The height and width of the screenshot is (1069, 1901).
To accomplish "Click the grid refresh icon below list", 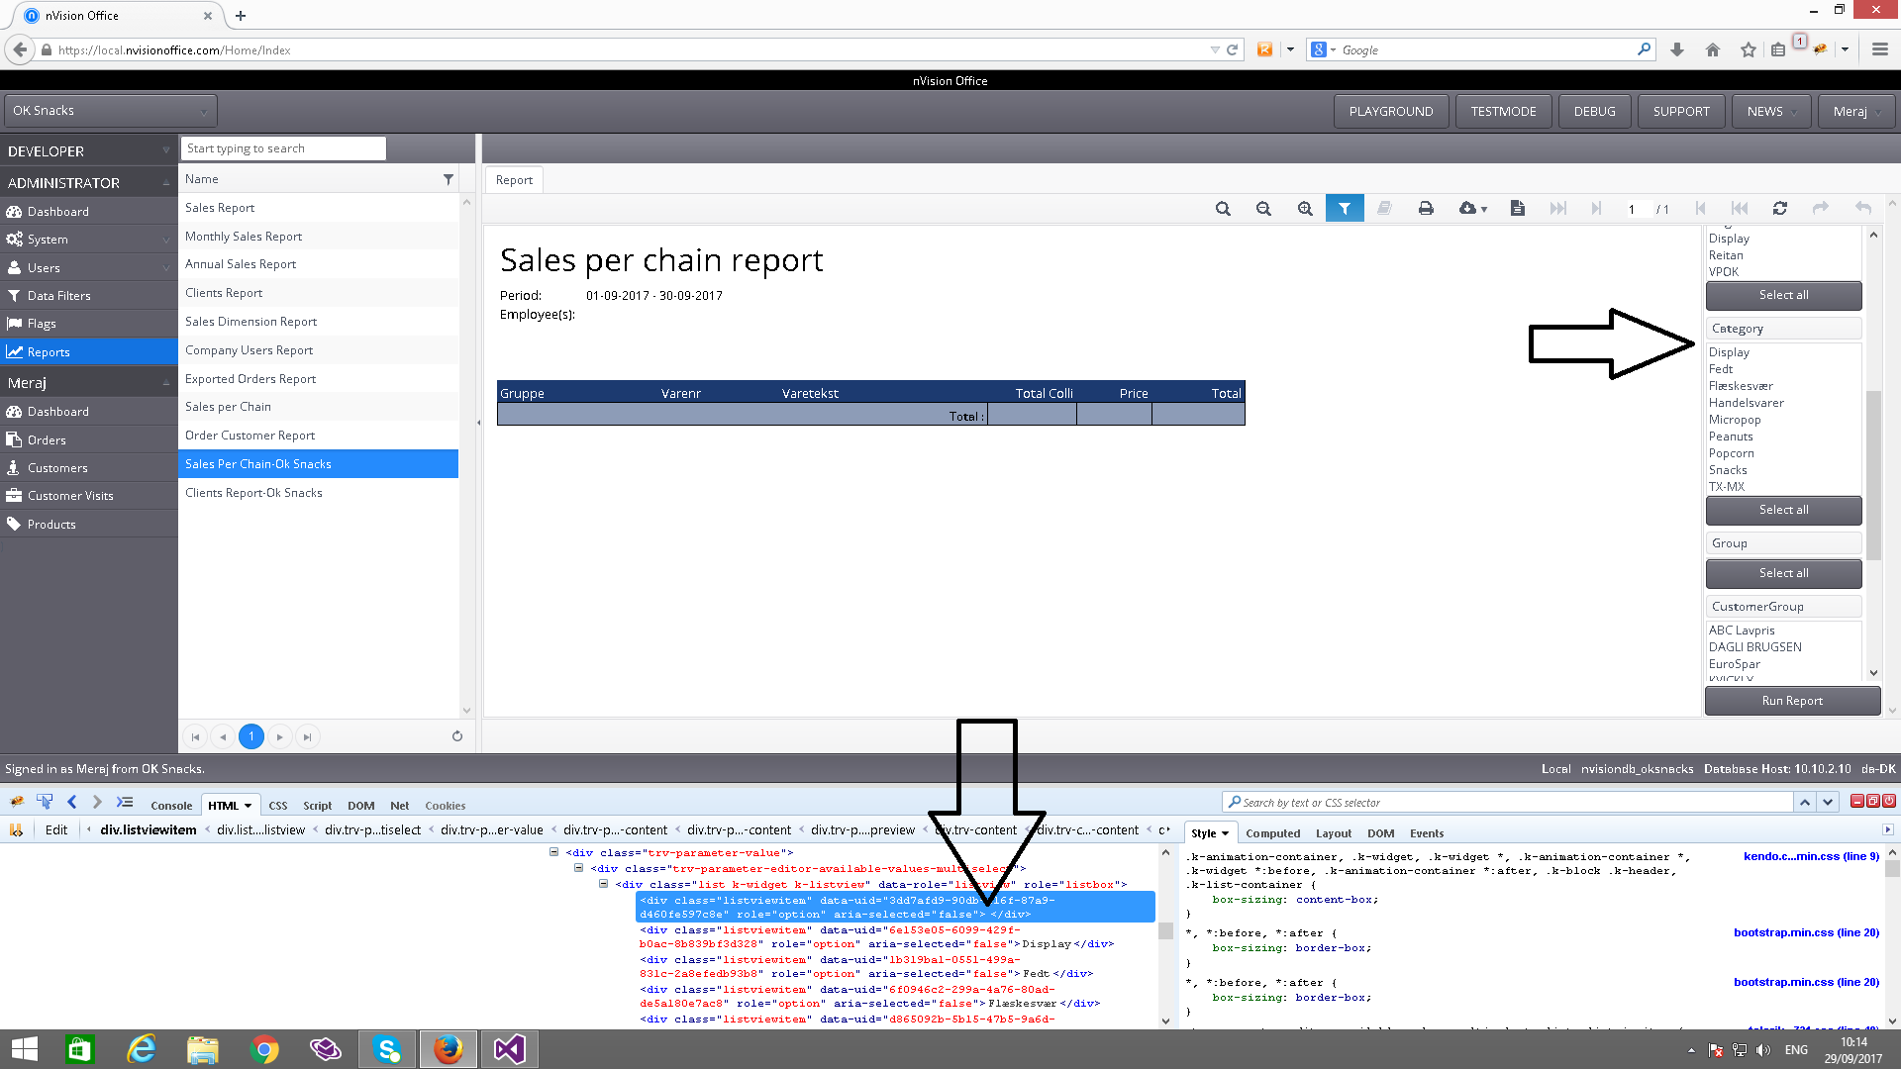I will point(457,736).
